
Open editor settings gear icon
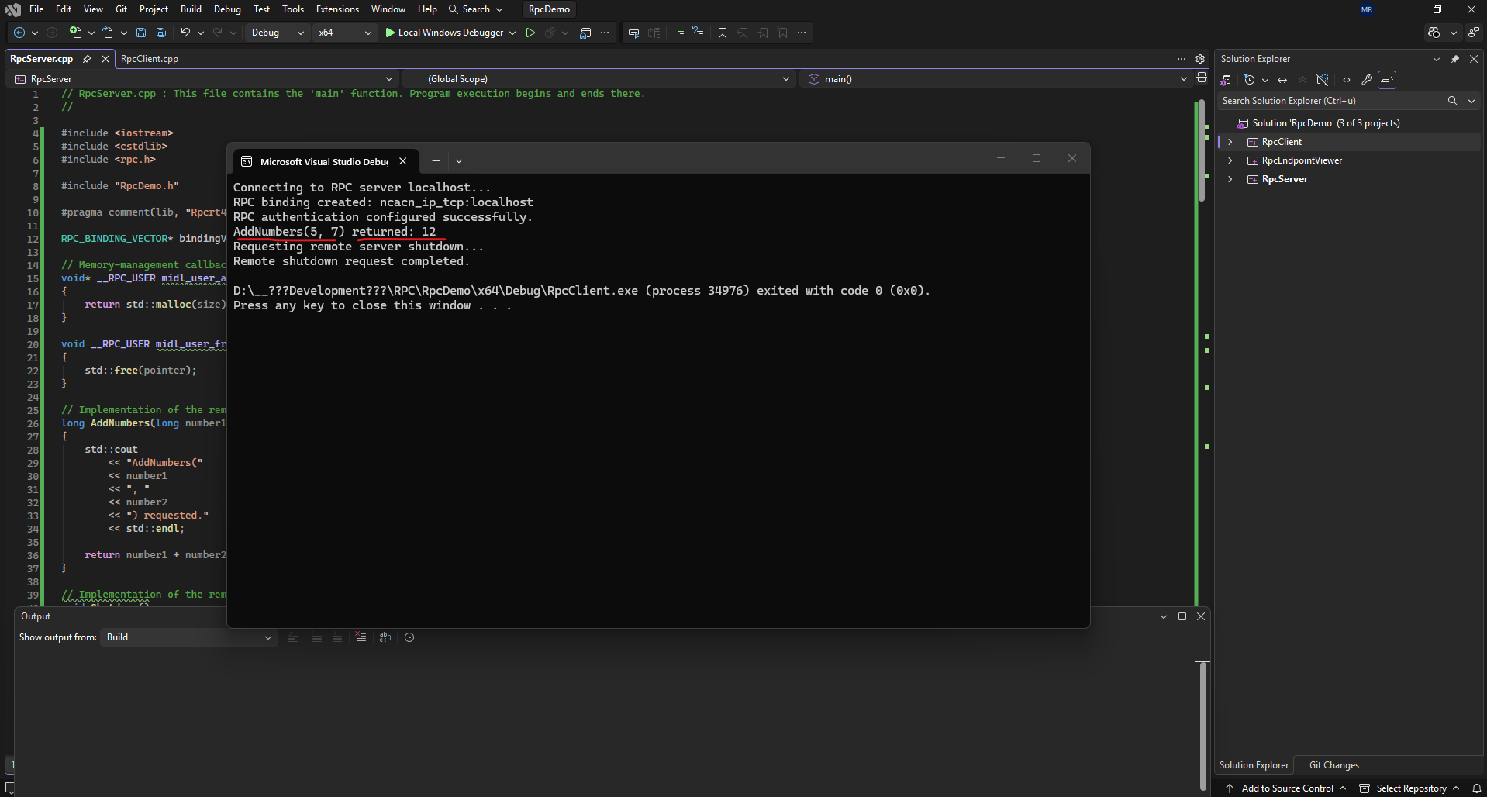(x=1200, y=59)
